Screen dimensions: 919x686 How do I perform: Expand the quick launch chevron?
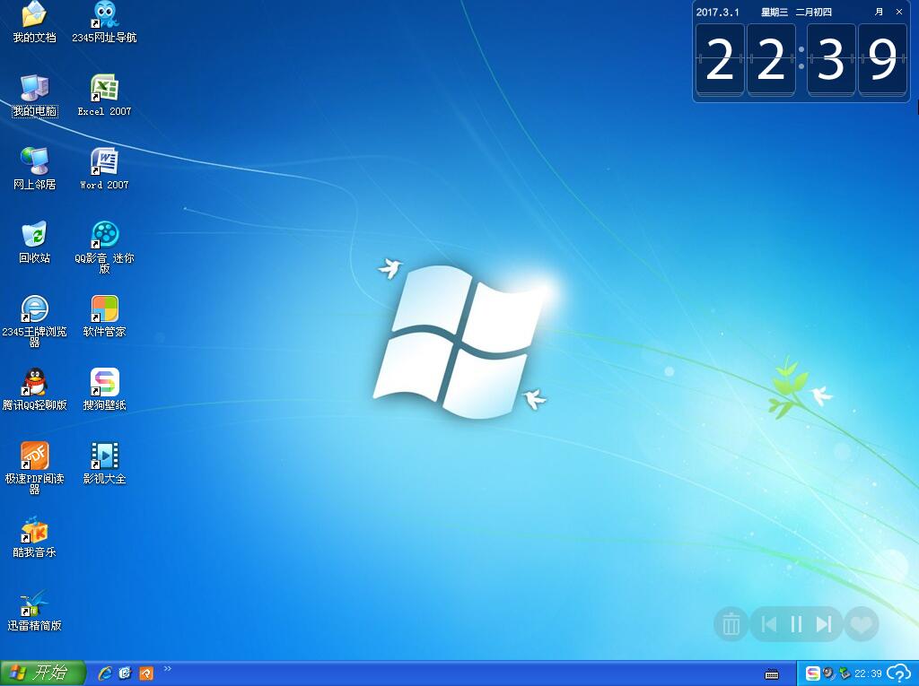tap(168, 668)
